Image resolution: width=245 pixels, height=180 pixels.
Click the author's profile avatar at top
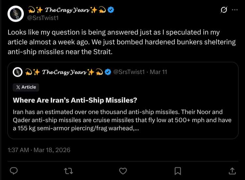point(15,14)
